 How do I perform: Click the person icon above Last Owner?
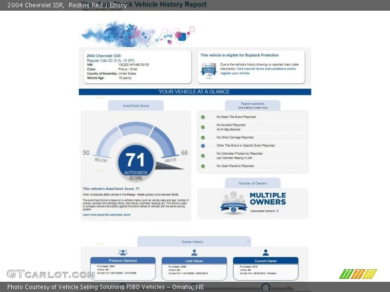pyautogui.click(x=194, y=253)
